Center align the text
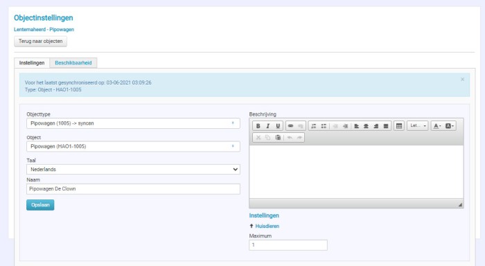Viewport: 485px width, 266px height. pos(367,126)
